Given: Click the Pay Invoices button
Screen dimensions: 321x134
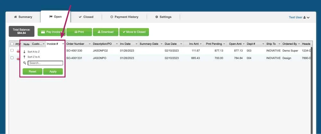Looking at the screenshot, I should (52, 32).
